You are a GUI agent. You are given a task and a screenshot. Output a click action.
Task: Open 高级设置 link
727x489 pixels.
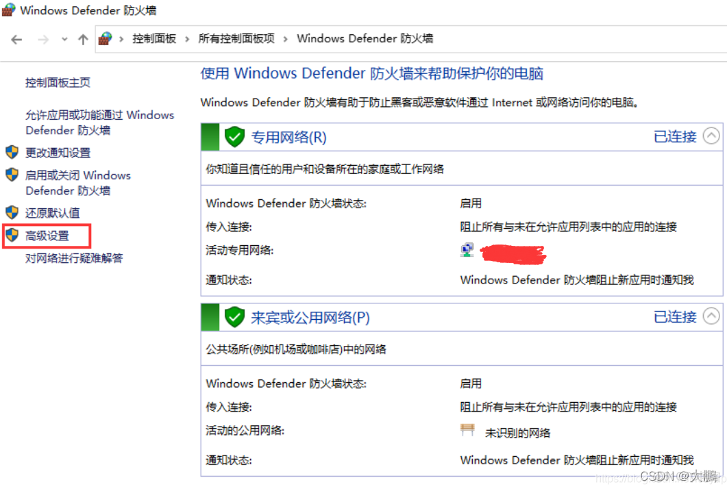click(47, 236)
